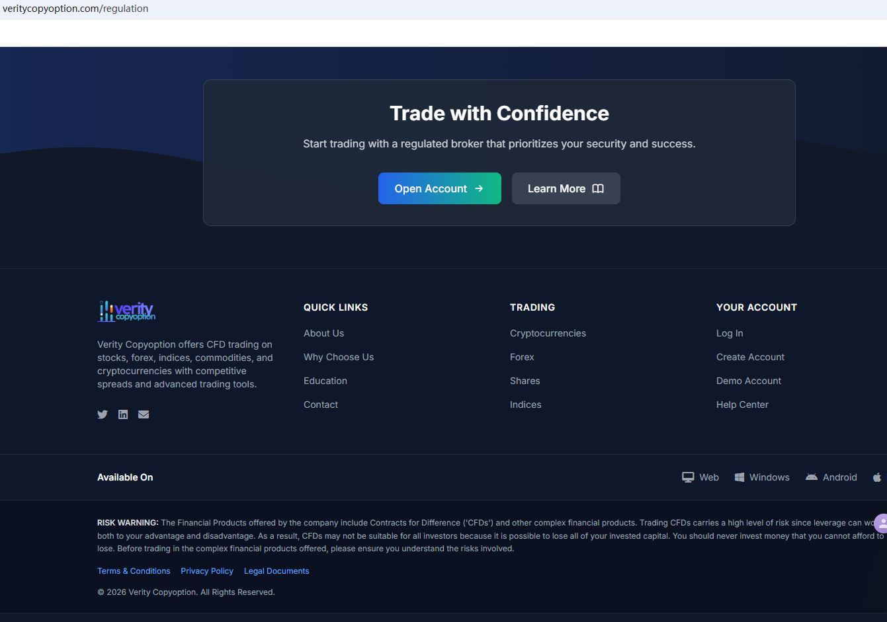
Task: Click the Android platform label
Action: (840, 477)
